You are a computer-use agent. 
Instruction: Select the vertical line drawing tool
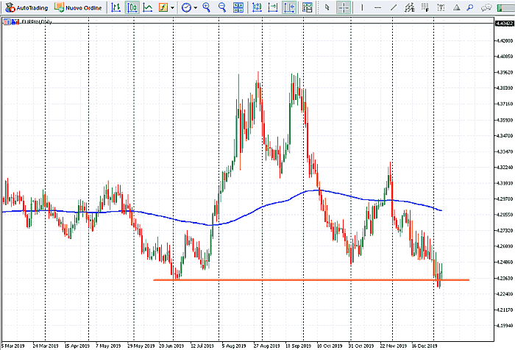tap(361, 7)
